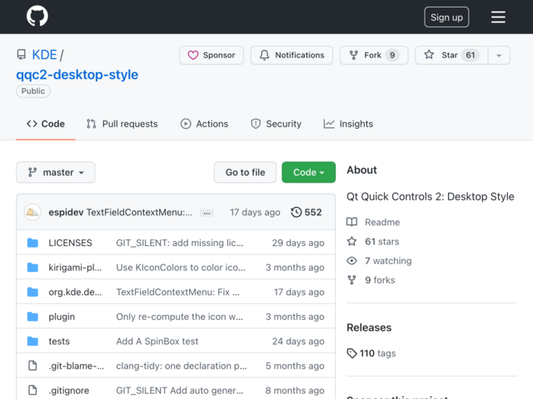Click the tests folder icon
Screen dimensions: 533x399
pos(32,341)
